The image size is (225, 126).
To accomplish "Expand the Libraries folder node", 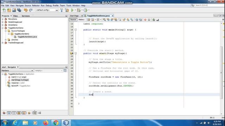I will [x=6, y=40].
